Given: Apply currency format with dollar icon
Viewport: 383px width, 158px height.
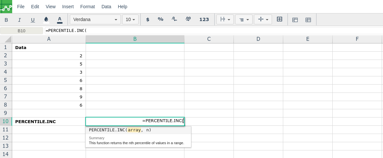Looking at the screenshot, I should tap(148, 19).
